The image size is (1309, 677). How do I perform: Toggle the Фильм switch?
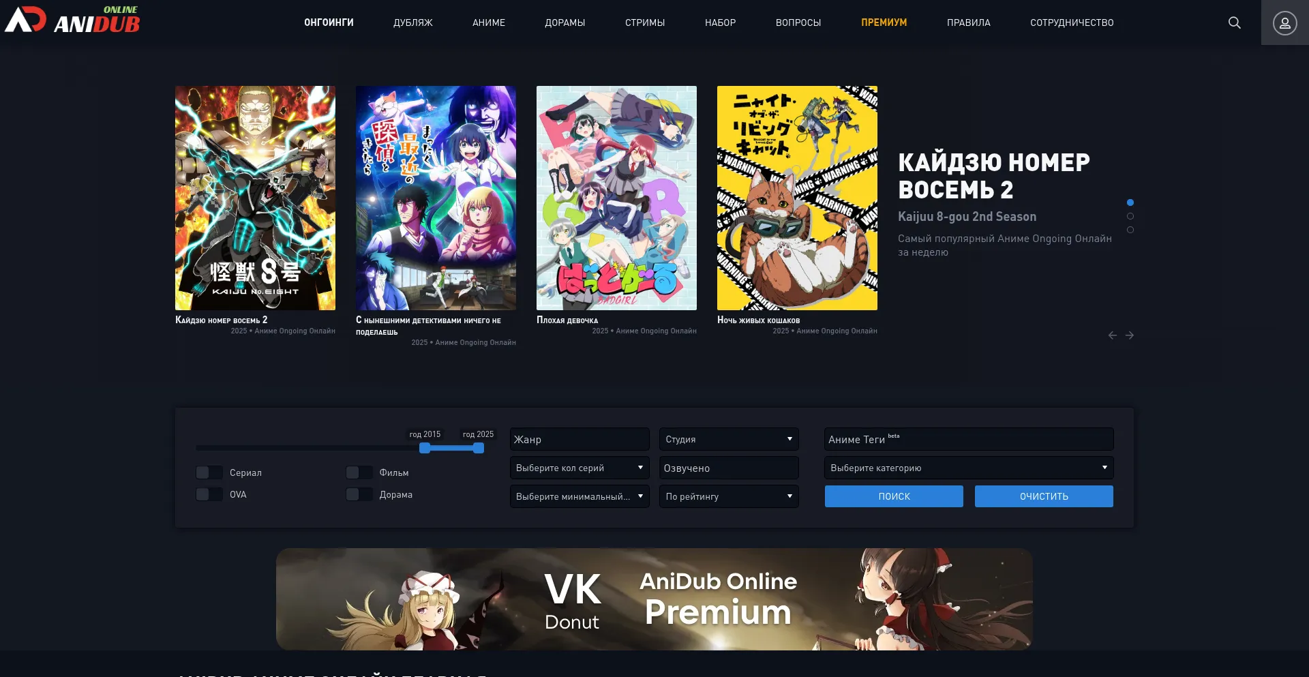[359, 472]
